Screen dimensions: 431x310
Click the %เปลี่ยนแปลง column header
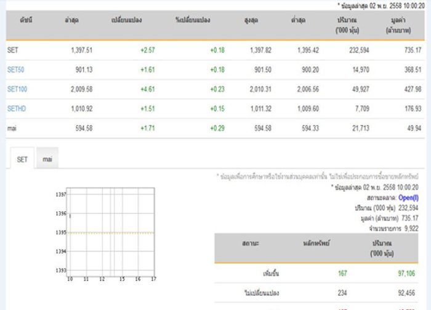point(193,20)
